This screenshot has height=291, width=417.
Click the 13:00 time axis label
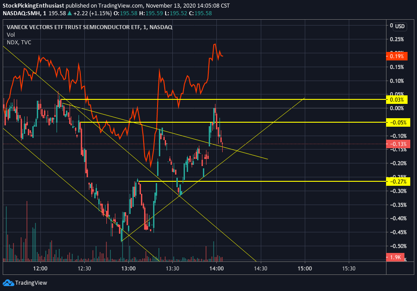(128, 269)
